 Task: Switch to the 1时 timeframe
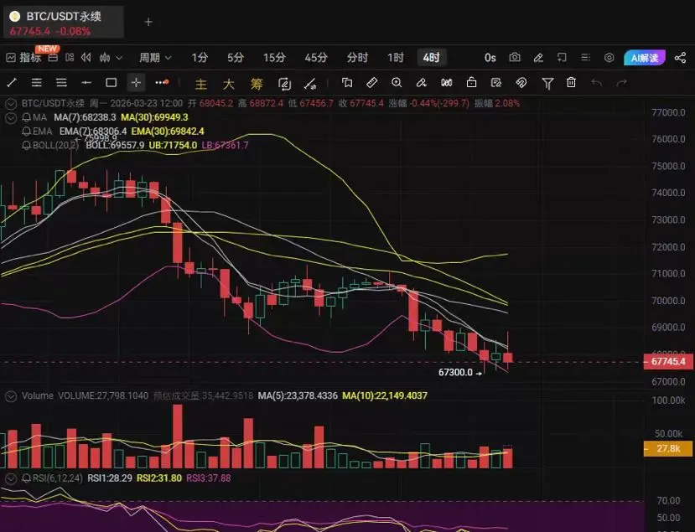pyautogui.click(x=396, y=58)
